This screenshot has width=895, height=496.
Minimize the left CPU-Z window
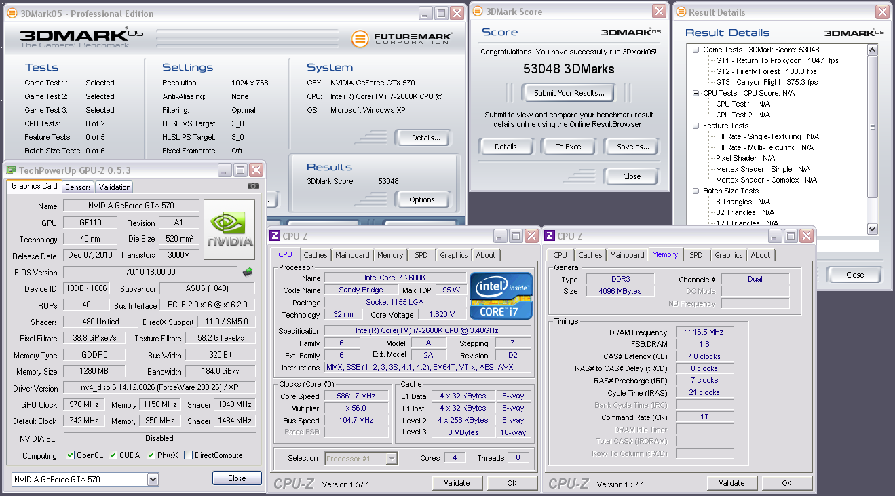click(499, 236)
